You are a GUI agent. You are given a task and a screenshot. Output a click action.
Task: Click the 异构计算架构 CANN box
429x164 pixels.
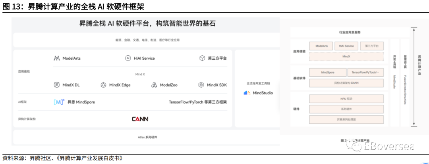click(346, 83)
